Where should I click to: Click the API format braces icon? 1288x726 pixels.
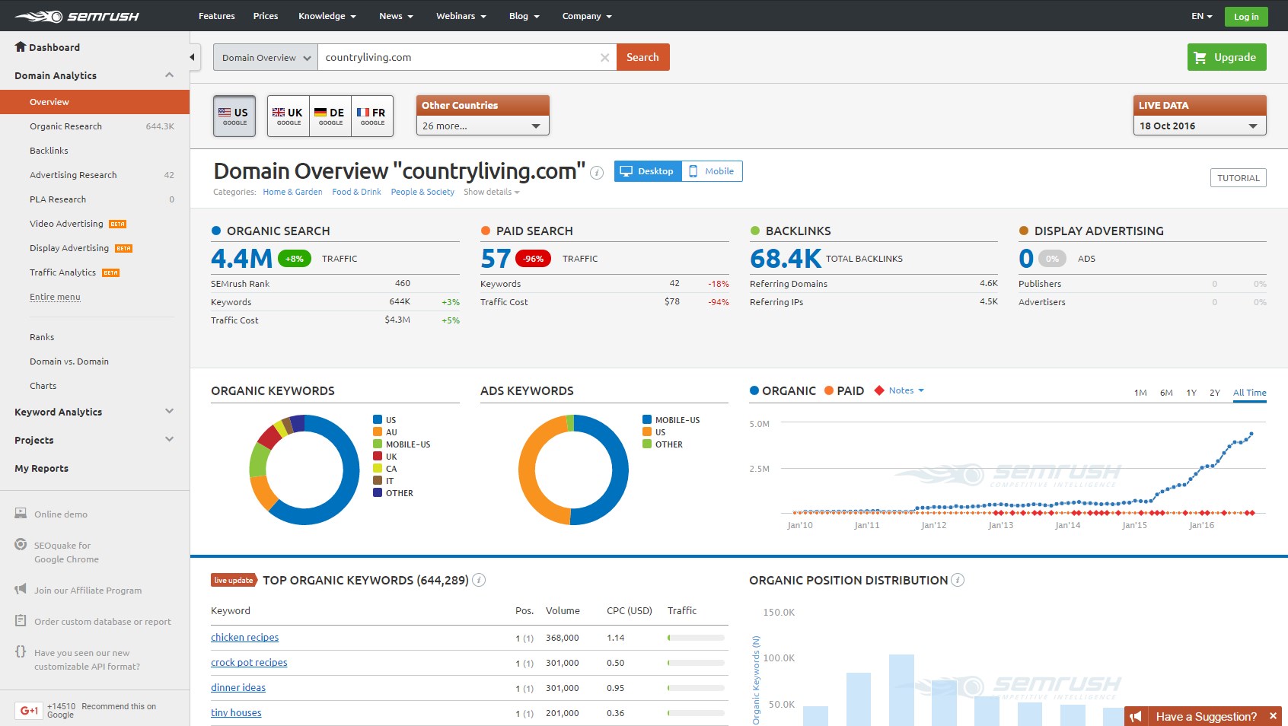coord(21,652)
